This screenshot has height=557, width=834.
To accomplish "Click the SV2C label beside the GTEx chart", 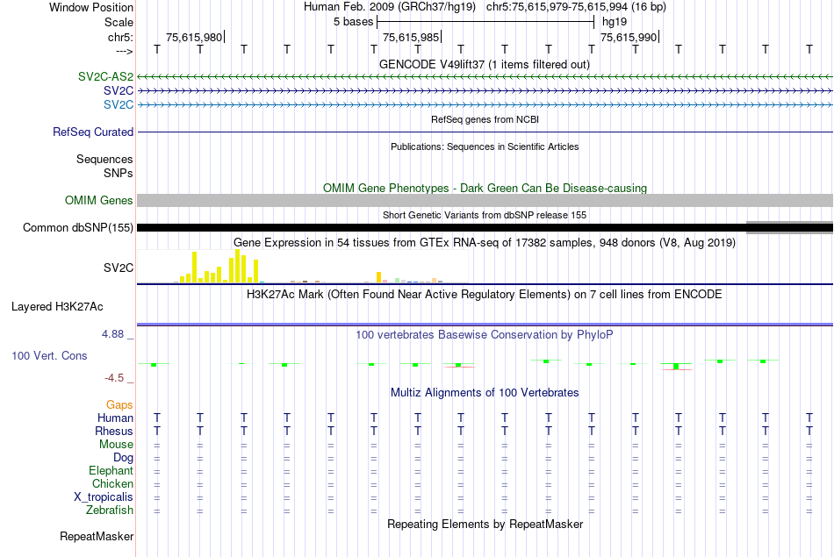I will tap(119, 268).
